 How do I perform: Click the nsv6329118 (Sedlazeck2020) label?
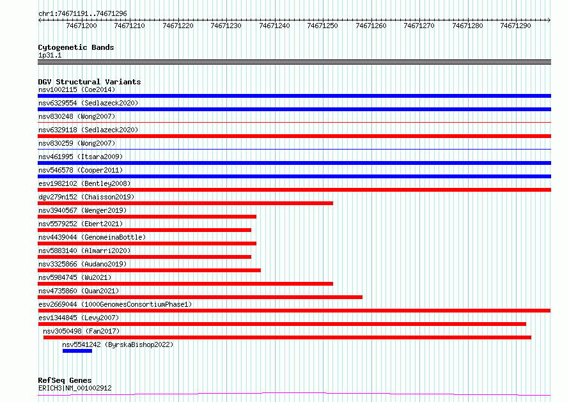[x=88, y=130]
